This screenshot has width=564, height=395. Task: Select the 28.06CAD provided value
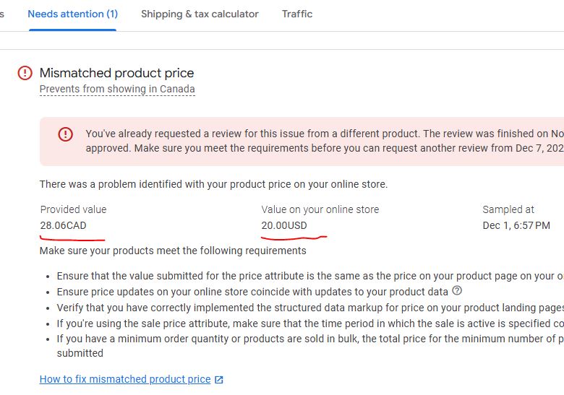(64, 225)
